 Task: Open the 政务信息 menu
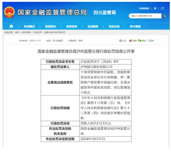pos(72,26)
